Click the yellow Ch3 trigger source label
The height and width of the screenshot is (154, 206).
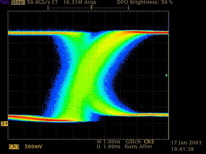click(149, 142)
